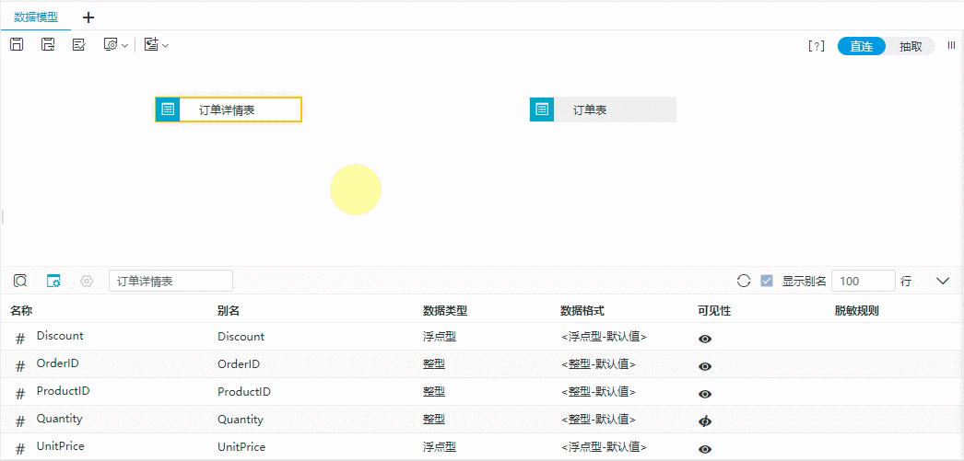Toggle visibility eye for UnitPrice row
This screenshot has height=461, width=964.
click(705, 449)
